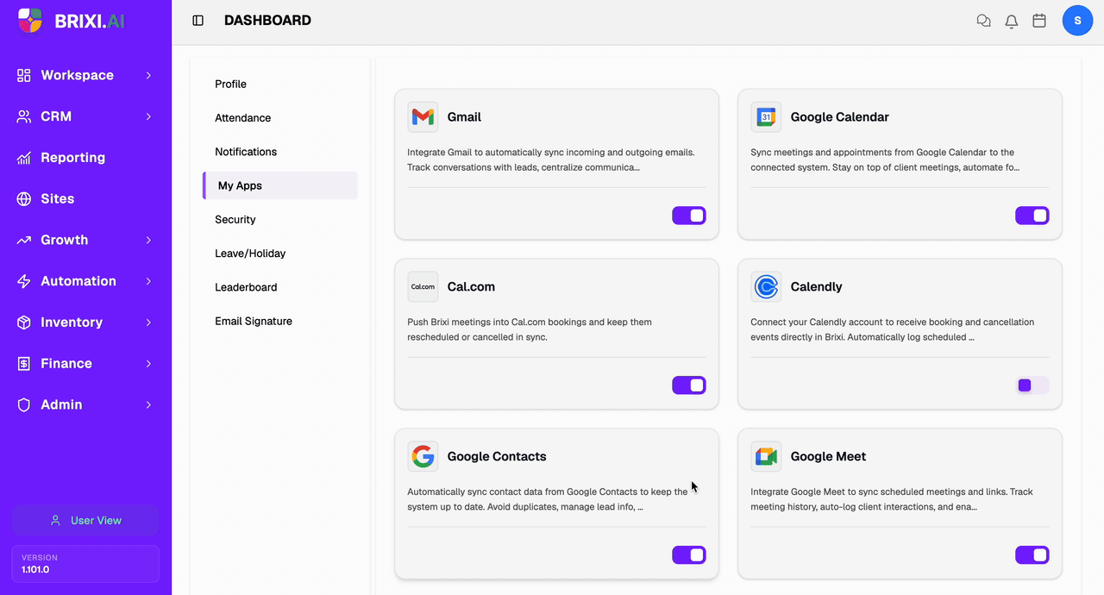
Task: Open the Leave/Holiday tab
Action: pyautogui.click(x=280, y=254)
